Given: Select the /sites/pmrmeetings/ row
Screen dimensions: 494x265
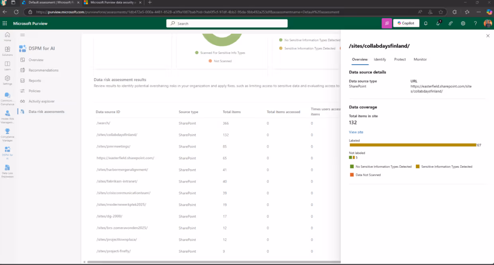Looking at the screenshot, I should (217, 146).
